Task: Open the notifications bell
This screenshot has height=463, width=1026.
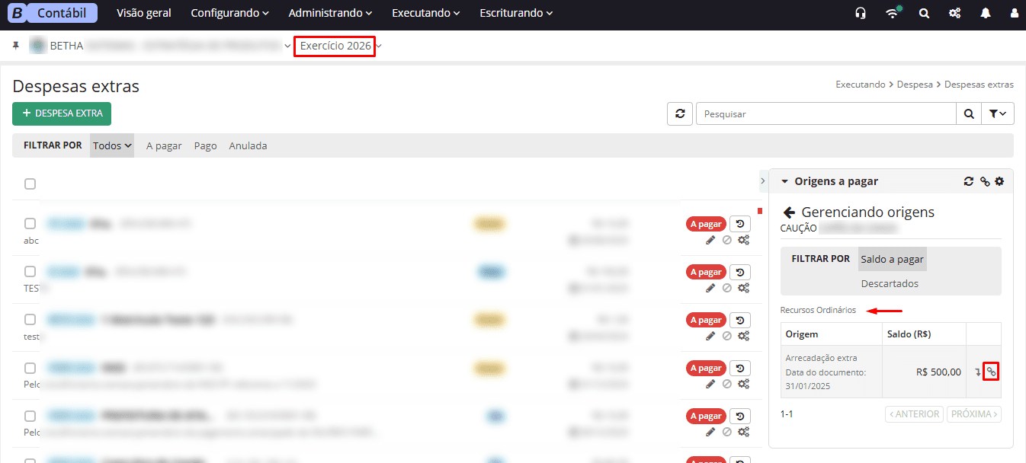Action: coord(986,13)
